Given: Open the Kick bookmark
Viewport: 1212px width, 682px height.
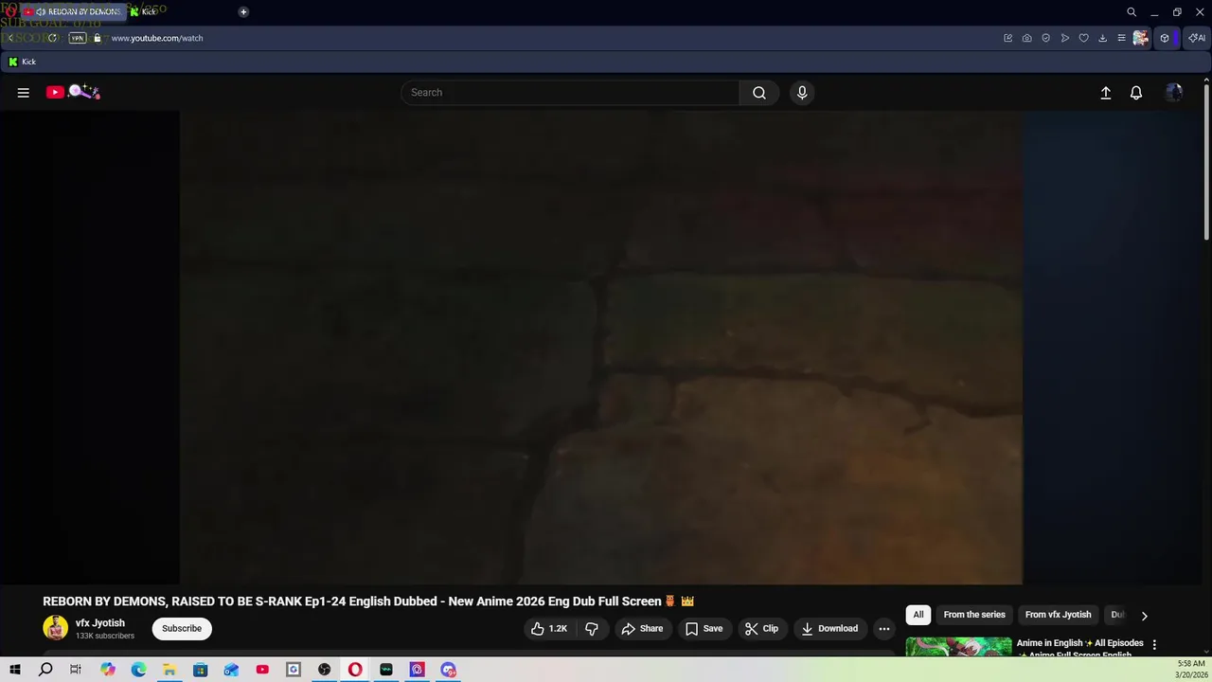Looking at the screenshot, I should pyautogui.click(x=22, y=62).
